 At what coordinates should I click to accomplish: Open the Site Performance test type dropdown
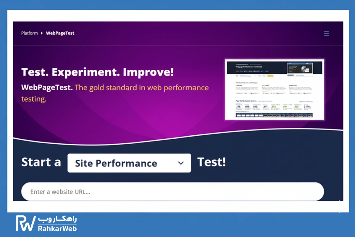click(129, 163)
